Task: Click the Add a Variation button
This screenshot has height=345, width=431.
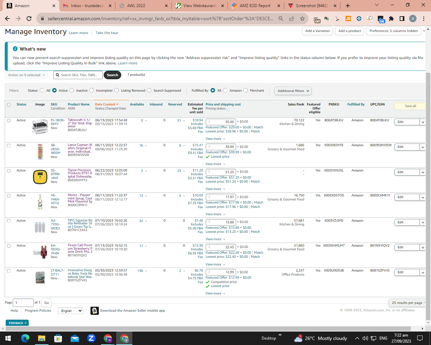Action: (x=318, y=31)
